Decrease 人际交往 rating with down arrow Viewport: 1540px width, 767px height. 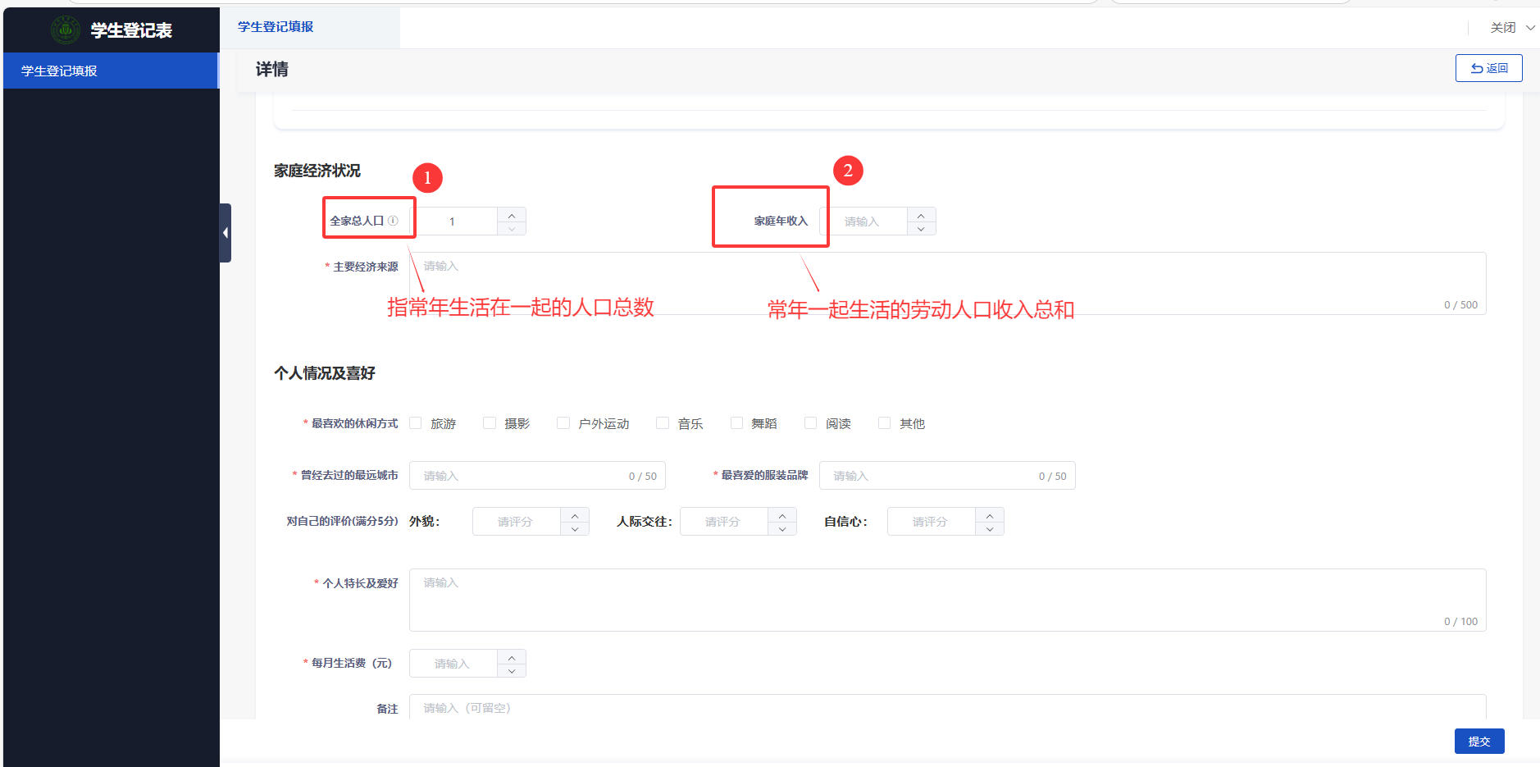point(782,529)
